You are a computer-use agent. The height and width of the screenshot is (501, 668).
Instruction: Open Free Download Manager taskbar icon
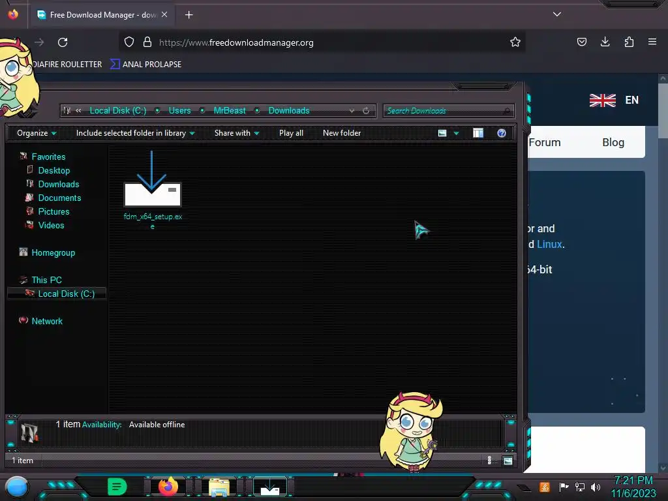pyautogui.click(x=270, y=487)
